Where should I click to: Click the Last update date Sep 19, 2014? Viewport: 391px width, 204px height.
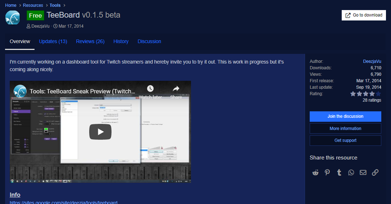[x=369, y=87]
